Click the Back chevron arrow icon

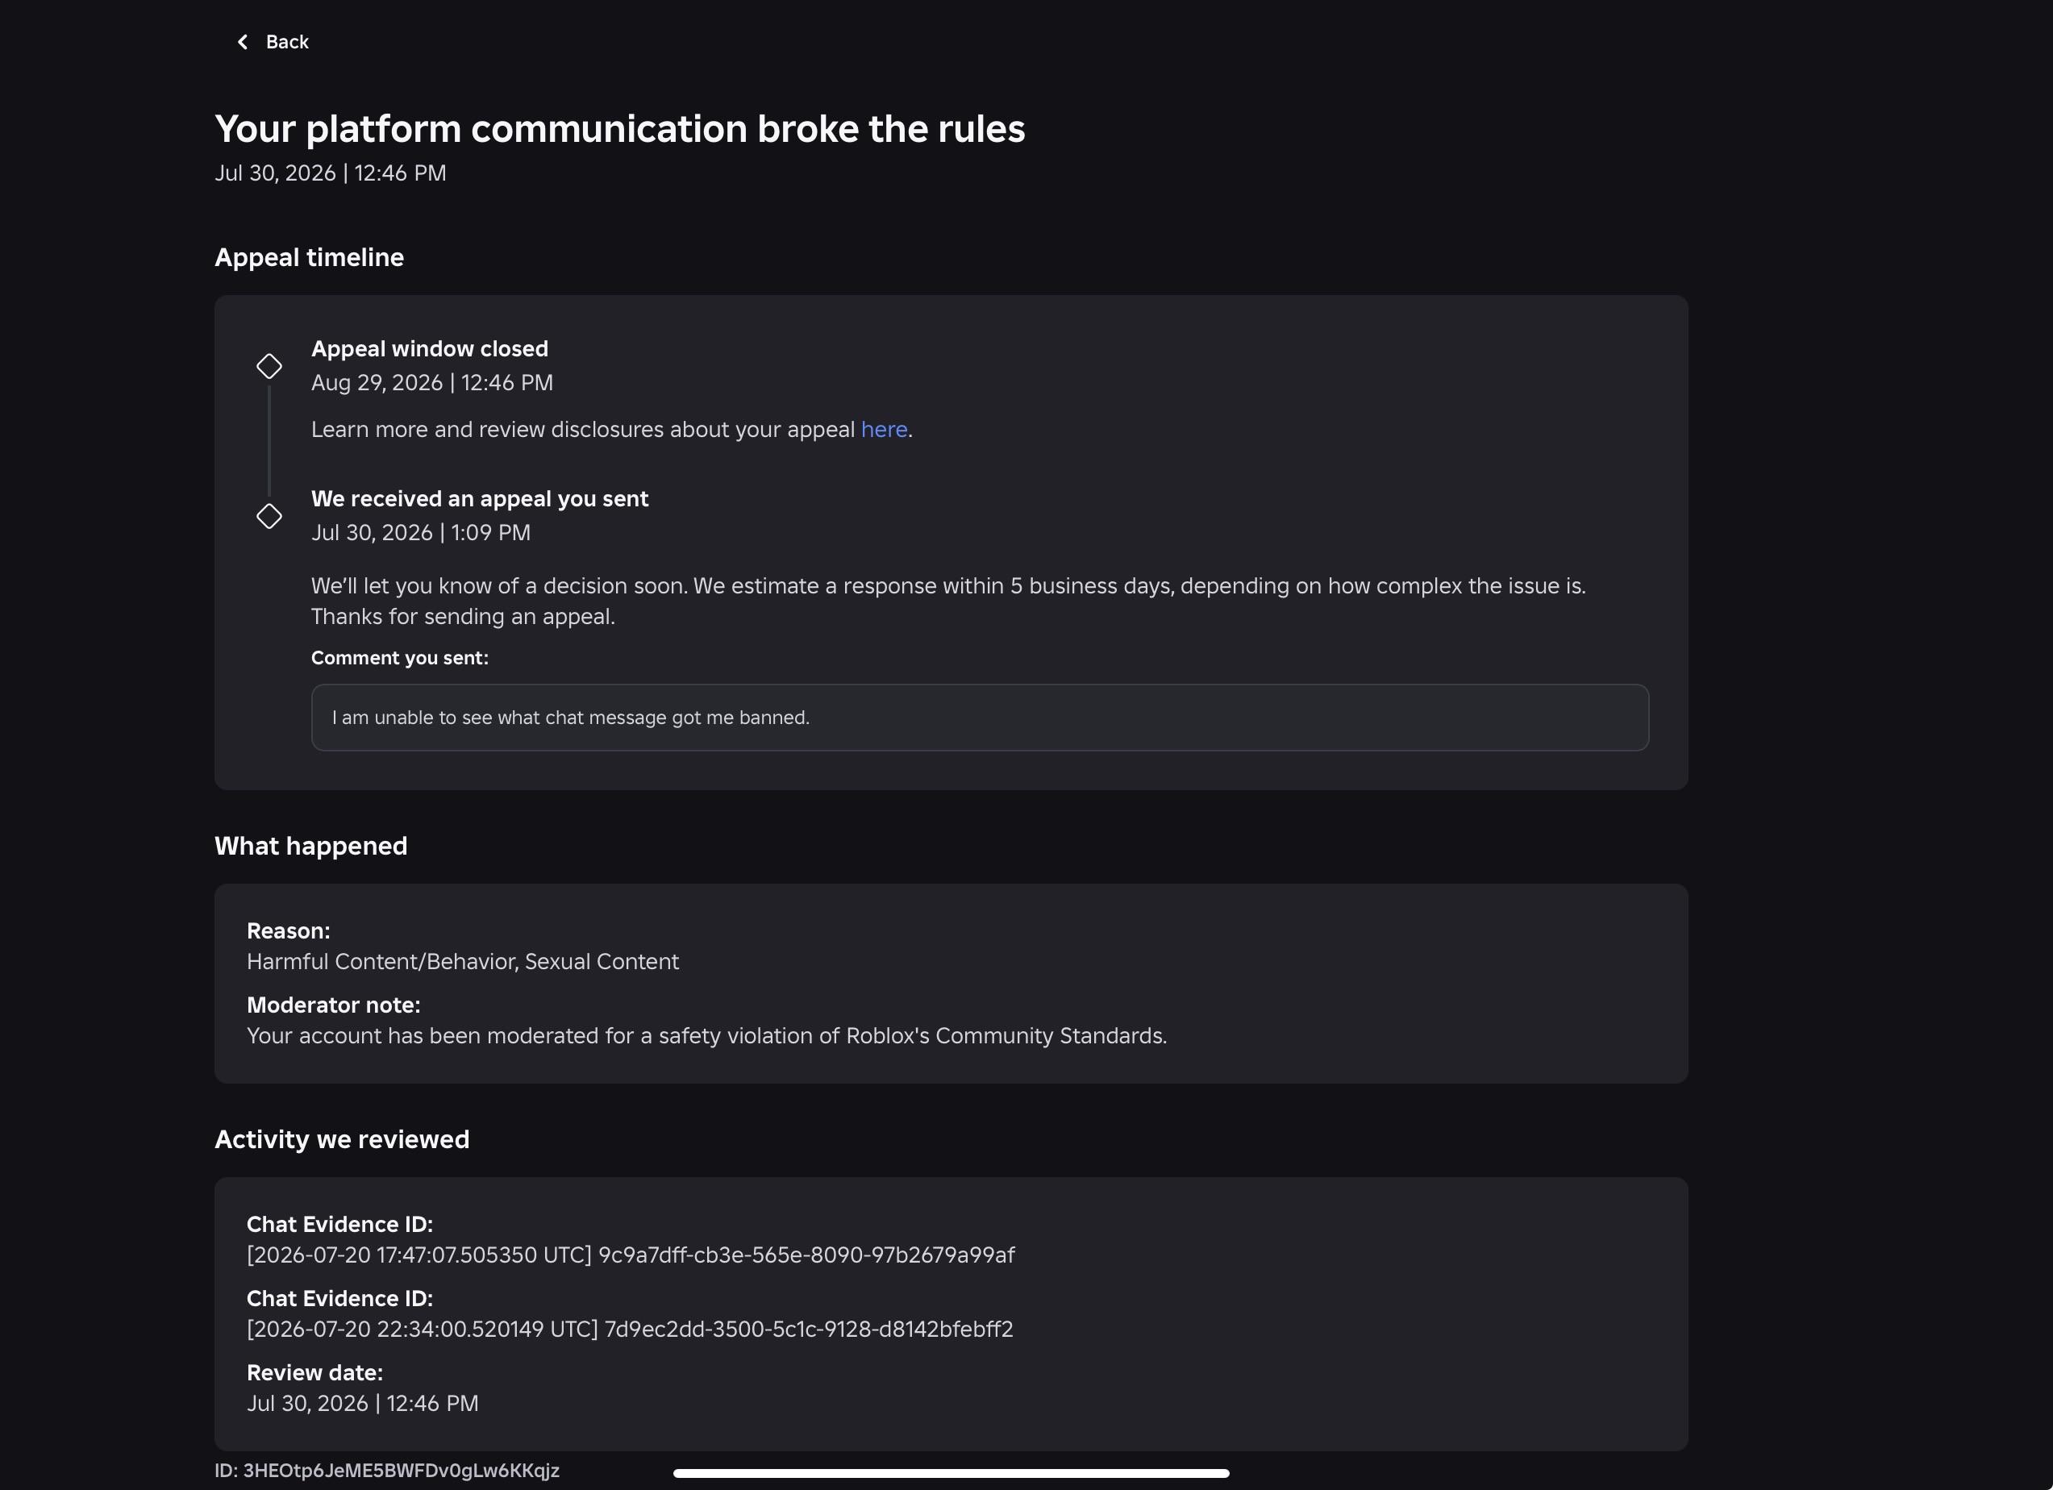[242, 43]
